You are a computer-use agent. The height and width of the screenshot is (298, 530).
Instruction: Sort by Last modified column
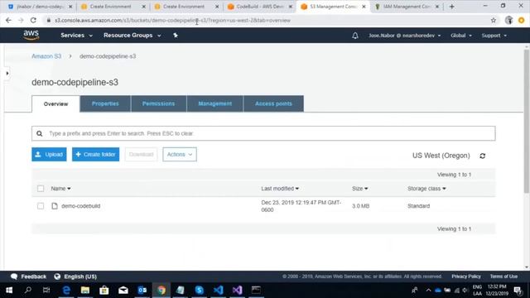tap(280, 189)
